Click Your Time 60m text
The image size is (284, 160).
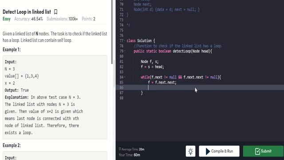[129, 155]
